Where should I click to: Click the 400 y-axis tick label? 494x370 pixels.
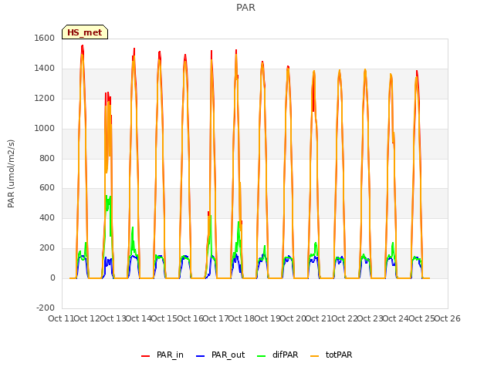(x=47, y=217)
